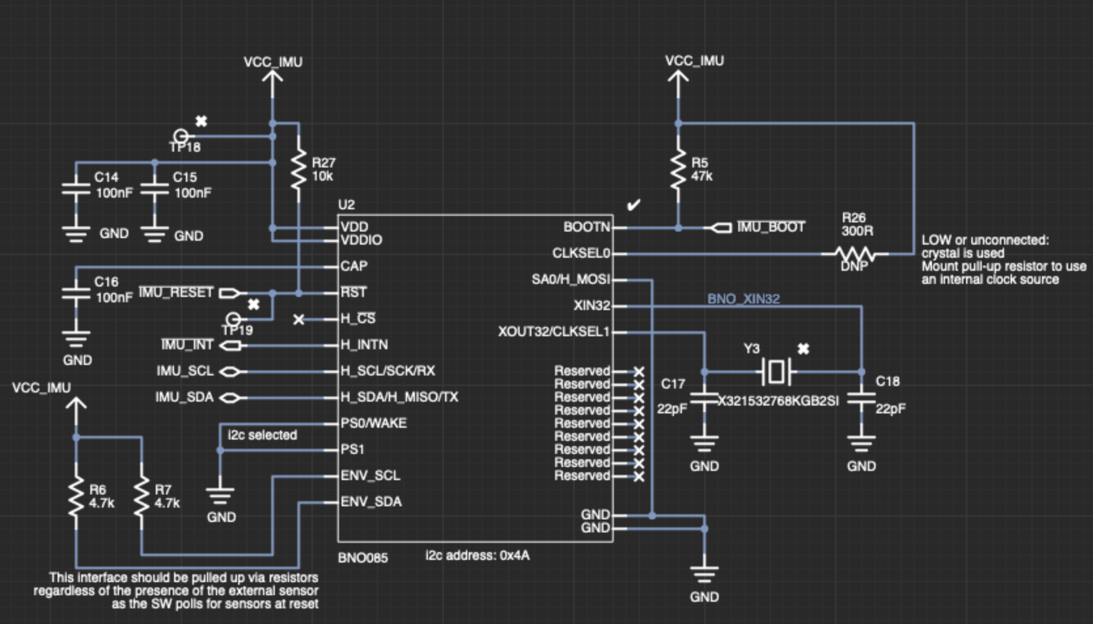
Task: Click the IMU_RESET port symbol
Action: [x=230, y=293]
